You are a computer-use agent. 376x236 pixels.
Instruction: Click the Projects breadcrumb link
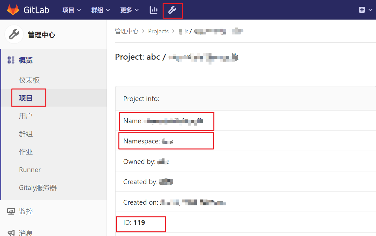coord(158,31)
